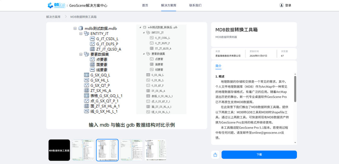Click database icon beside mdb测试数据_转换后.gdb
The width and height of the screenshot is (339, 164).
tap(145, 27)
